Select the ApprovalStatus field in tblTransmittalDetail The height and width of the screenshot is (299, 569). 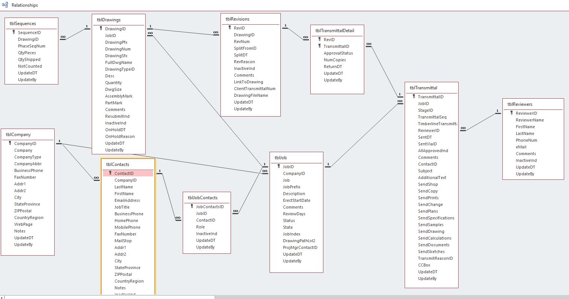coord(338,53)
